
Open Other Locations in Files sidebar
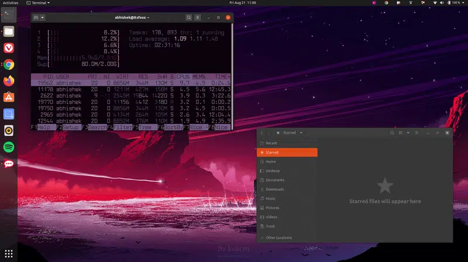(287, 237)
